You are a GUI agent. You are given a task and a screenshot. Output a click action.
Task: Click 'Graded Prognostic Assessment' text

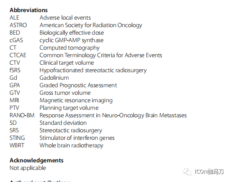(x=78, y=86)
